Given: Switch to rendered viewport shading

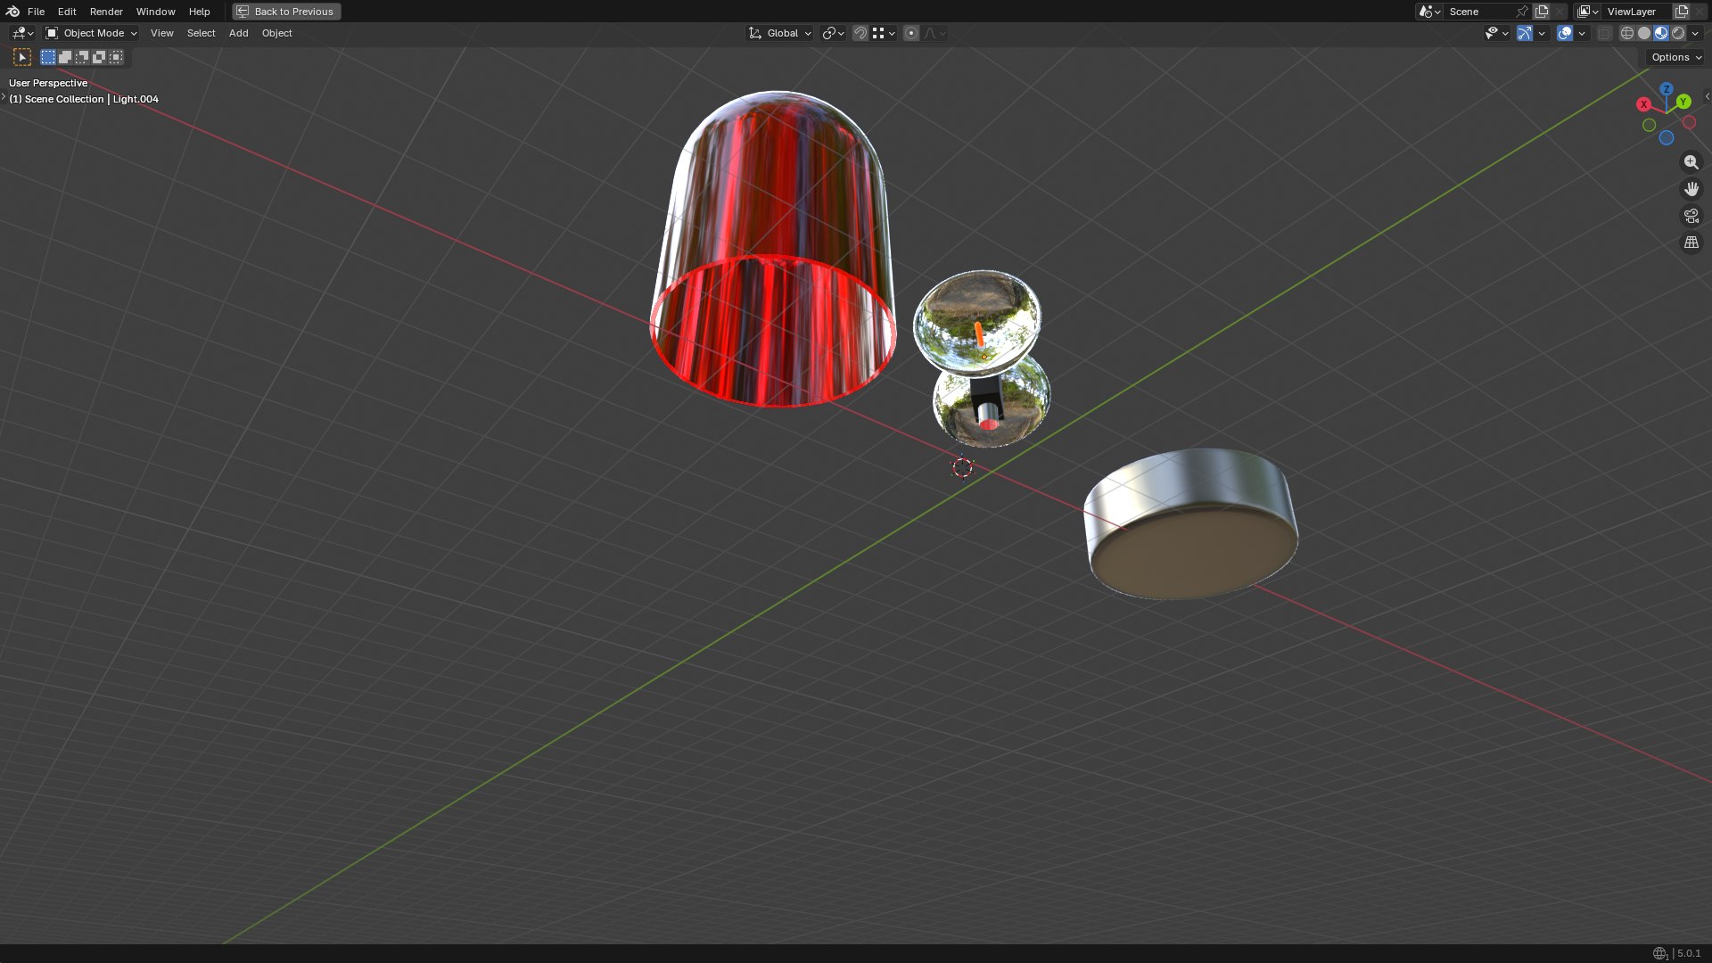Looking at the screenshot, I should click(x=1678, y=33).
